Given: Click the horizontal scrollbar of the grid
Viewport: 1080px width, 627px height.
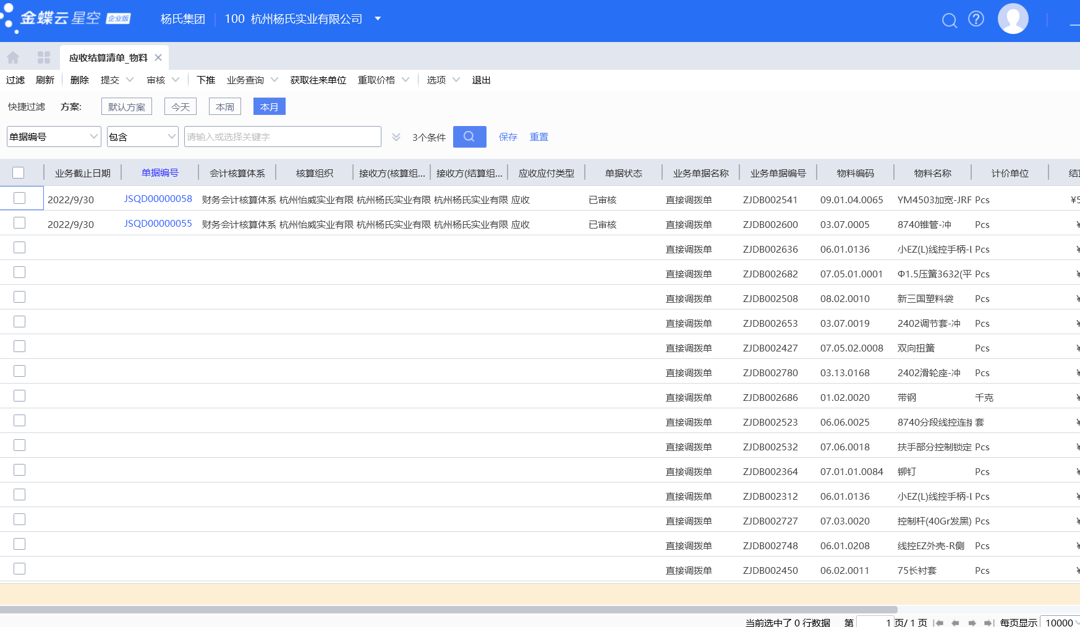Looking at the screenshot, I should (x=449, y=609).
